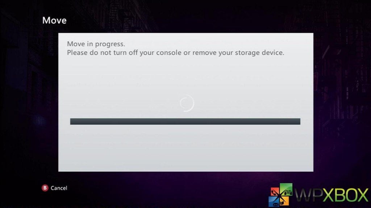Screen dimensions: 371x208
Task: Click the green XBOX letters in the watermark
Action: 346,195
